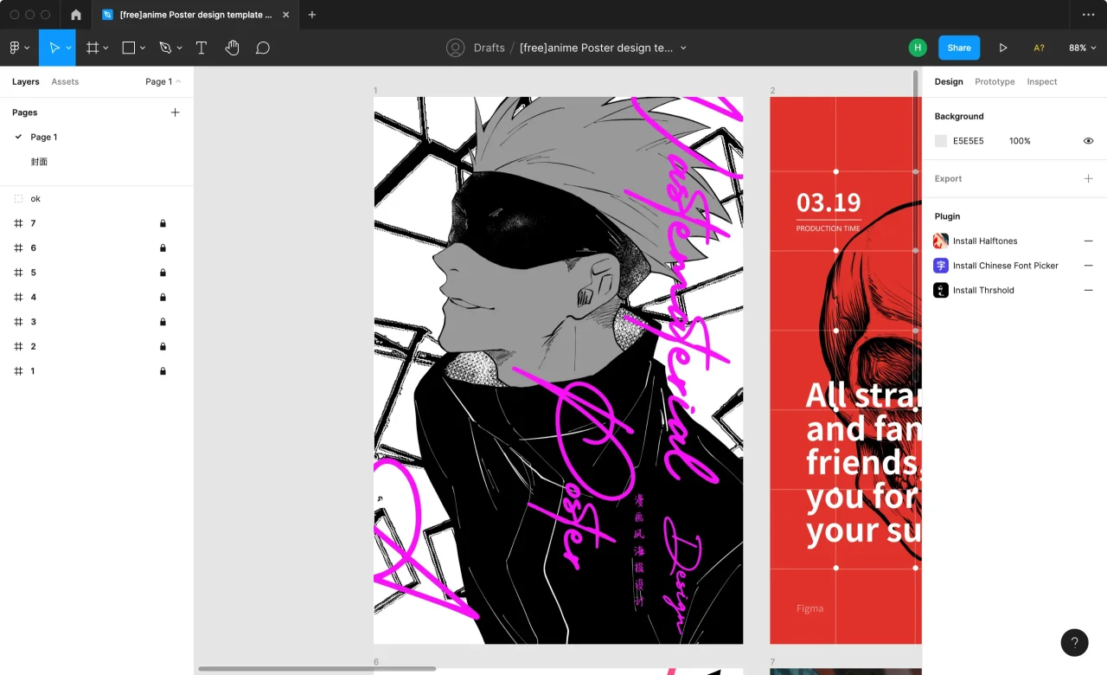
Task: Click Install Halftones plugin link
Action: coord(985,241)
